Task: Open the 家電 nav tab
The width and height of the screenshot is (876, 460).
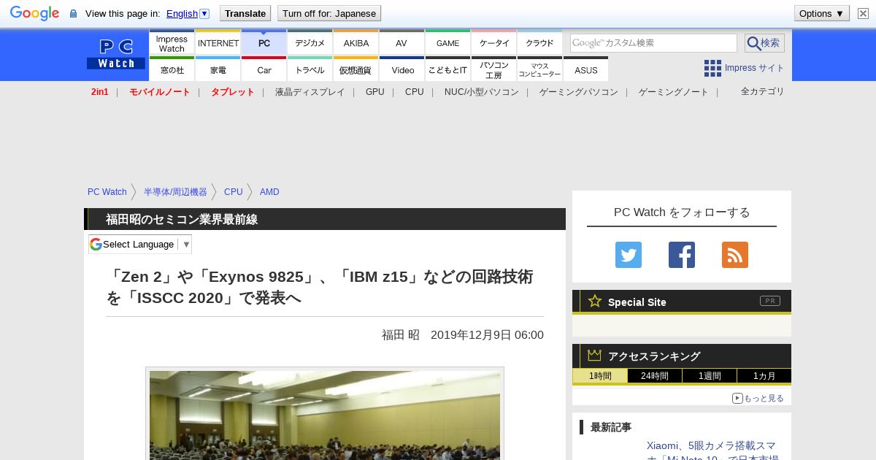Action: [218, 69]
